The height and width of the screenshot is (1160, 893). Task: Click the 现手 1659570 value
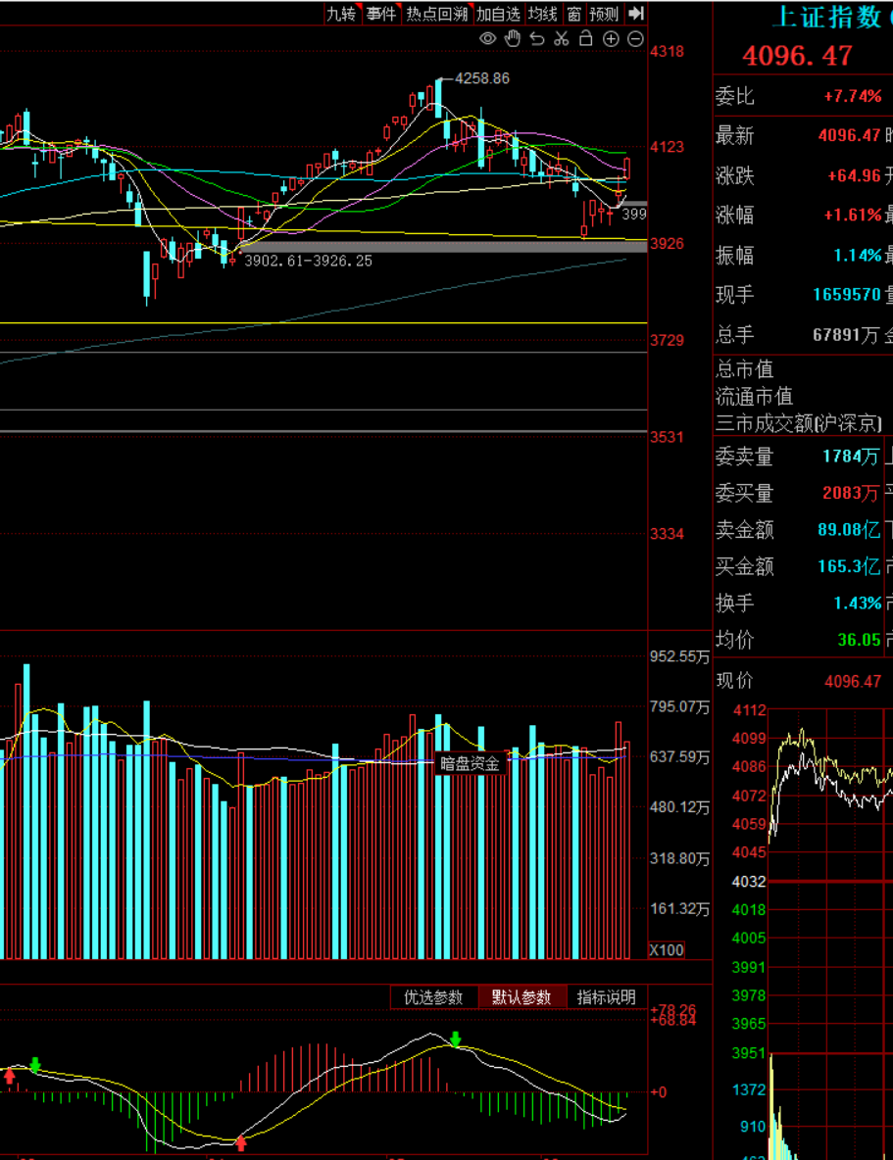coord(847,295)
